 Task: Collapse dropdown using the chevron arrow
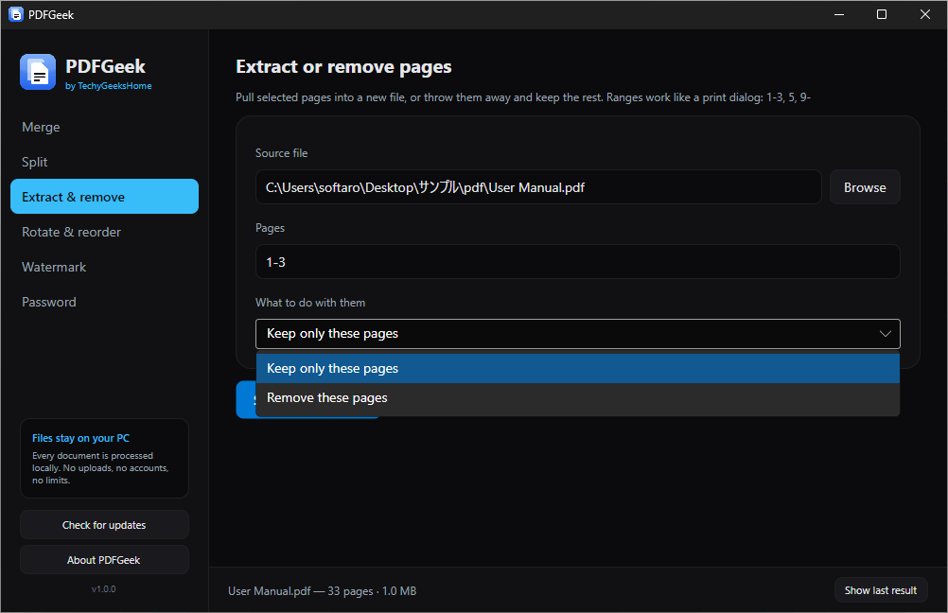click(x=886, y=334)
